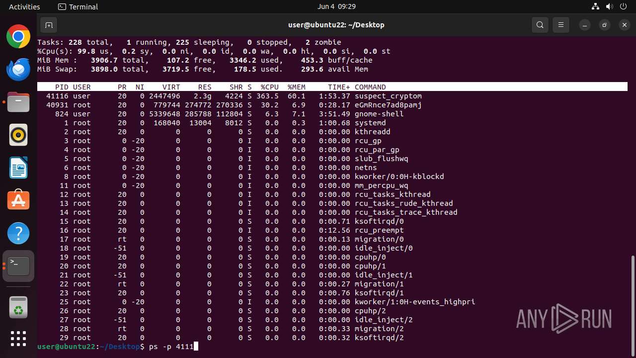Open Ubuntu Software store in the dock
This screenshot has height=358, width=636.
tap(18, 200)
